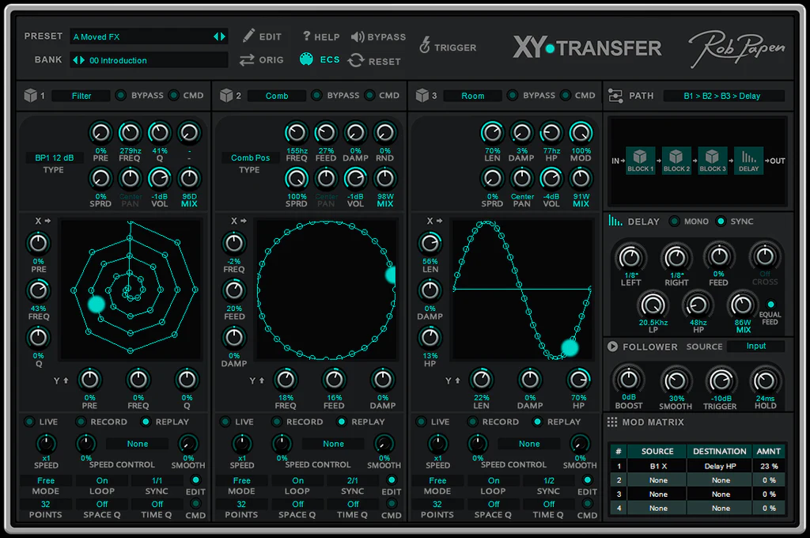Toggle the ECS knob icon
The height and width of the screenshot is (538, 810).
coord(306,59)
